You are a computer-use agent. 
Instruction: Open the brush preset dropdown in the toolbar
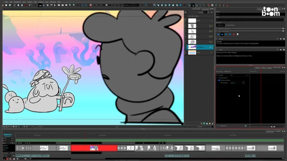click(x=133, y=5)
